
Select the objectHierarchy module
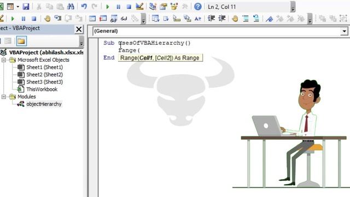point(44,104)
